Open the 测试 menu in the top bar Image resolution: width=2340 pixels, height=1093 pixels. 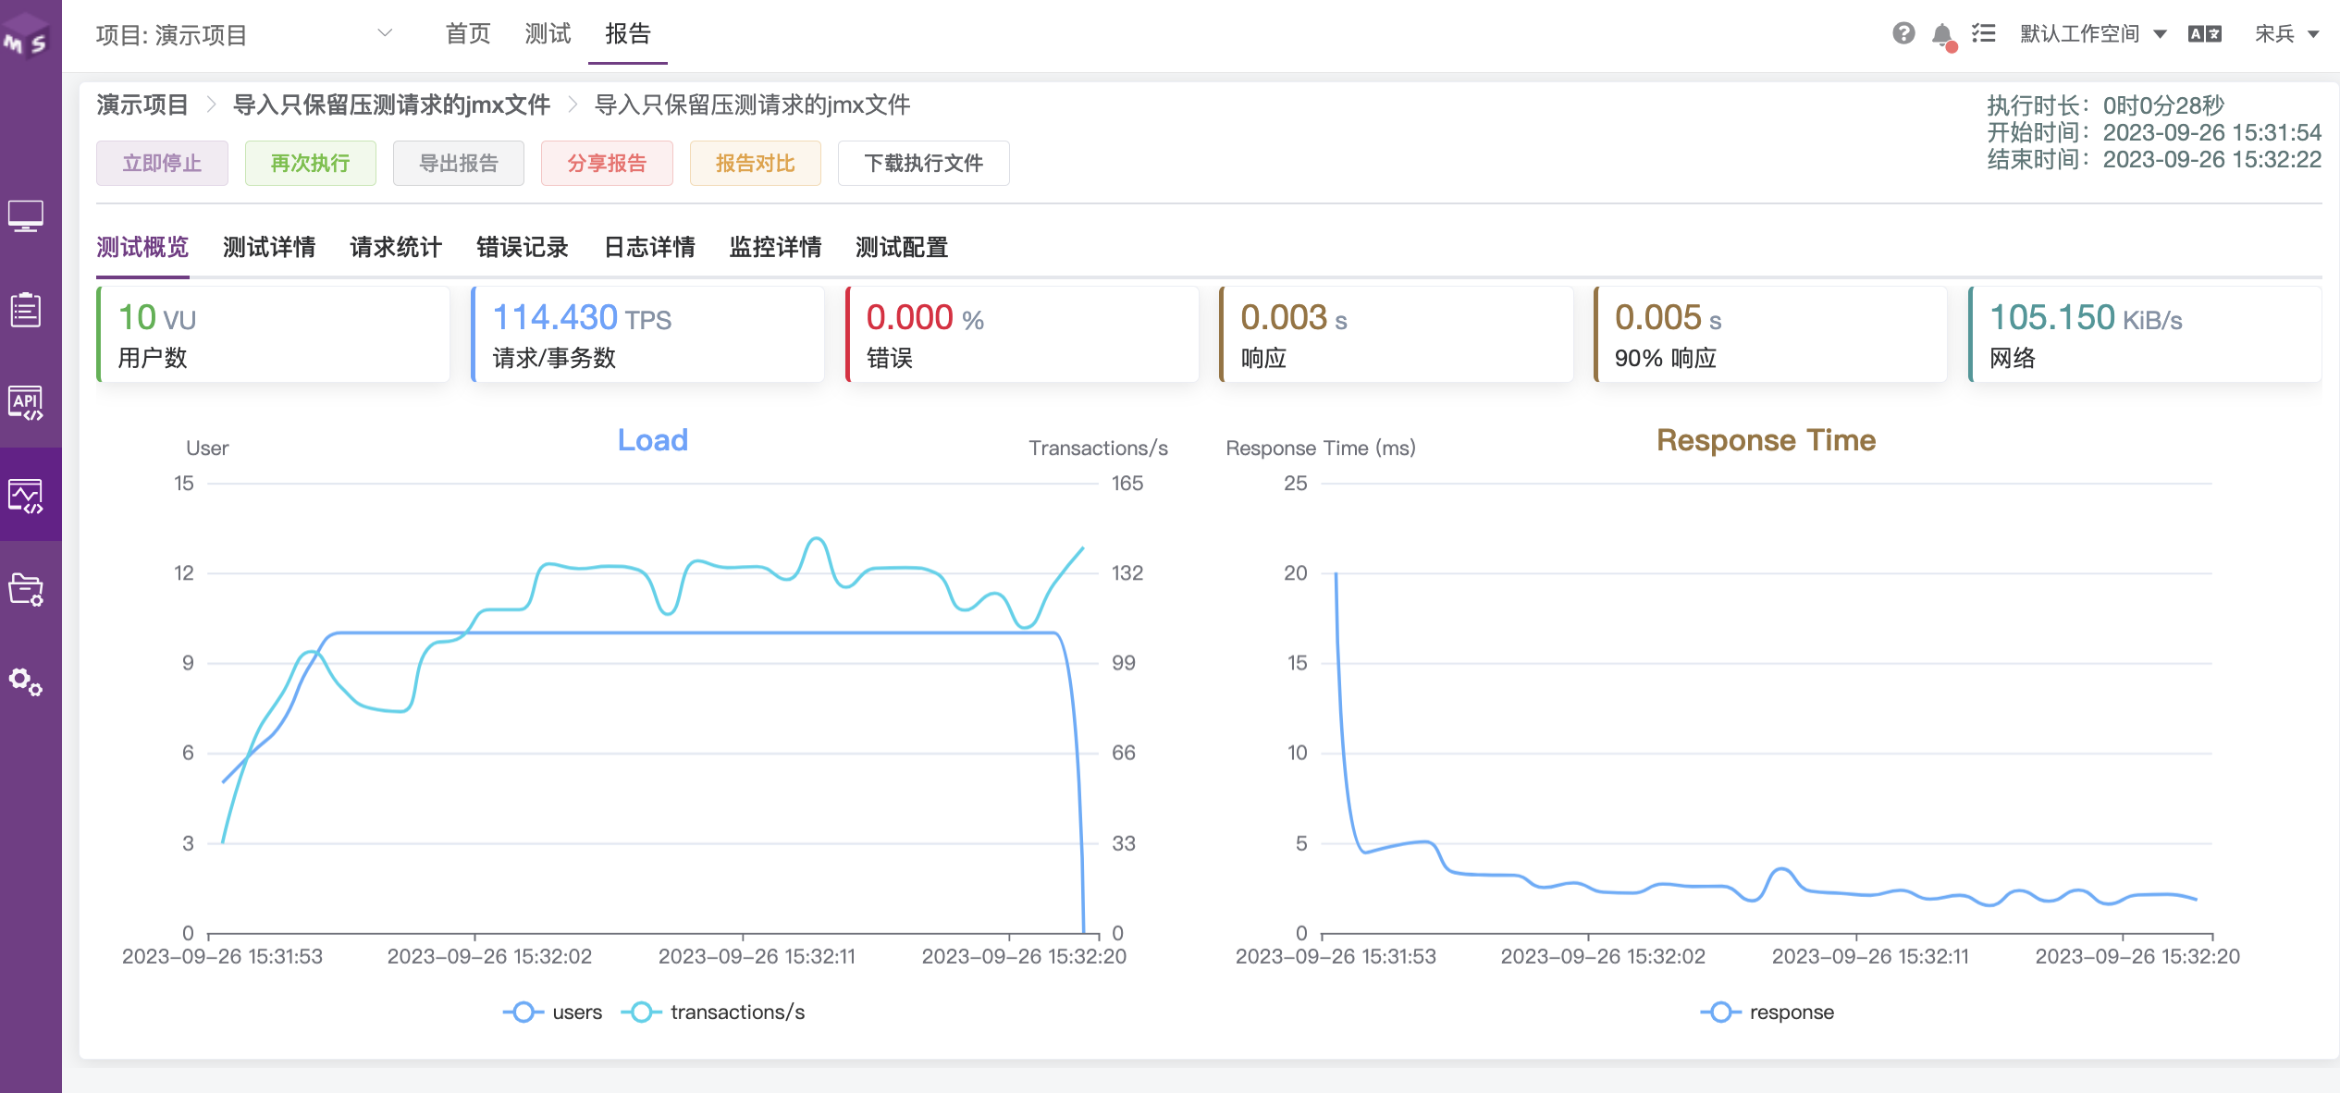coord(548,33)
